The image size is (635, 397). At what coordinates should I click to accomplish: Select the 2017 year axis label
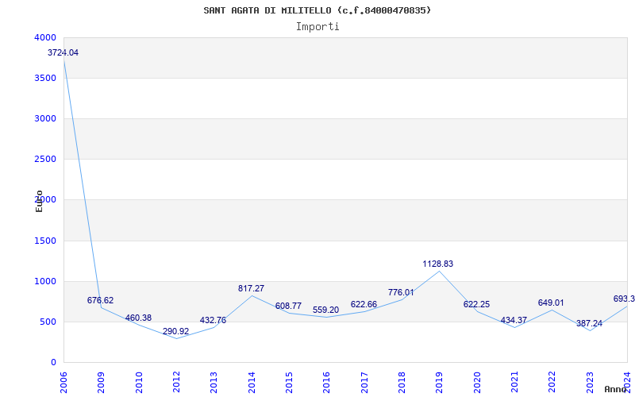coord(364,383)
